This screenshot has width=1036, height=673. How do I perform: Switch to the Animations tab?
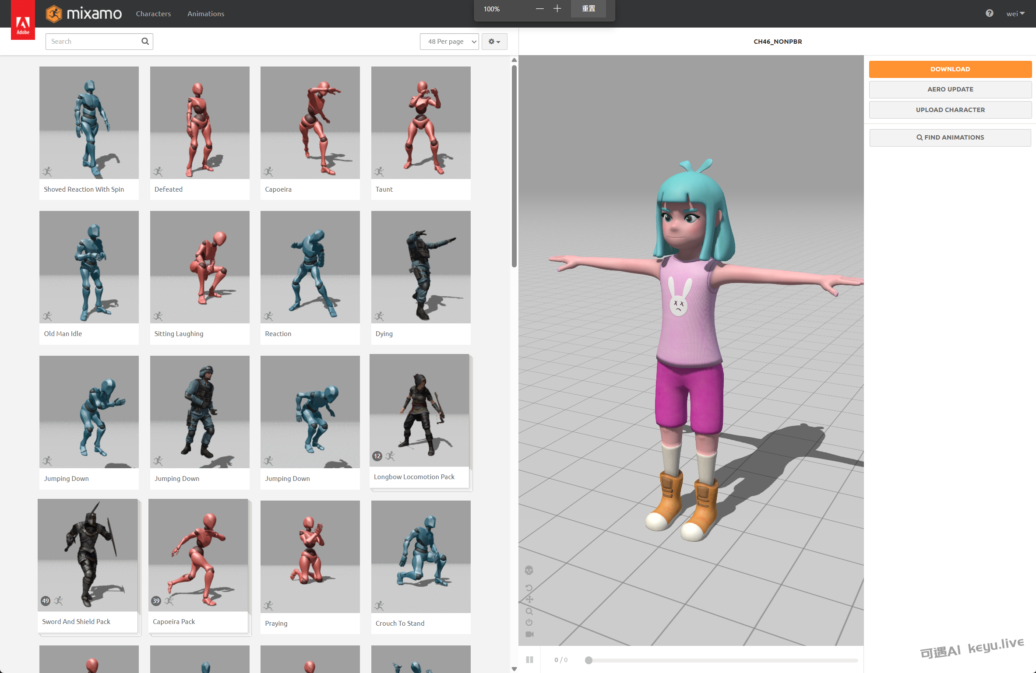pos(206,14)
